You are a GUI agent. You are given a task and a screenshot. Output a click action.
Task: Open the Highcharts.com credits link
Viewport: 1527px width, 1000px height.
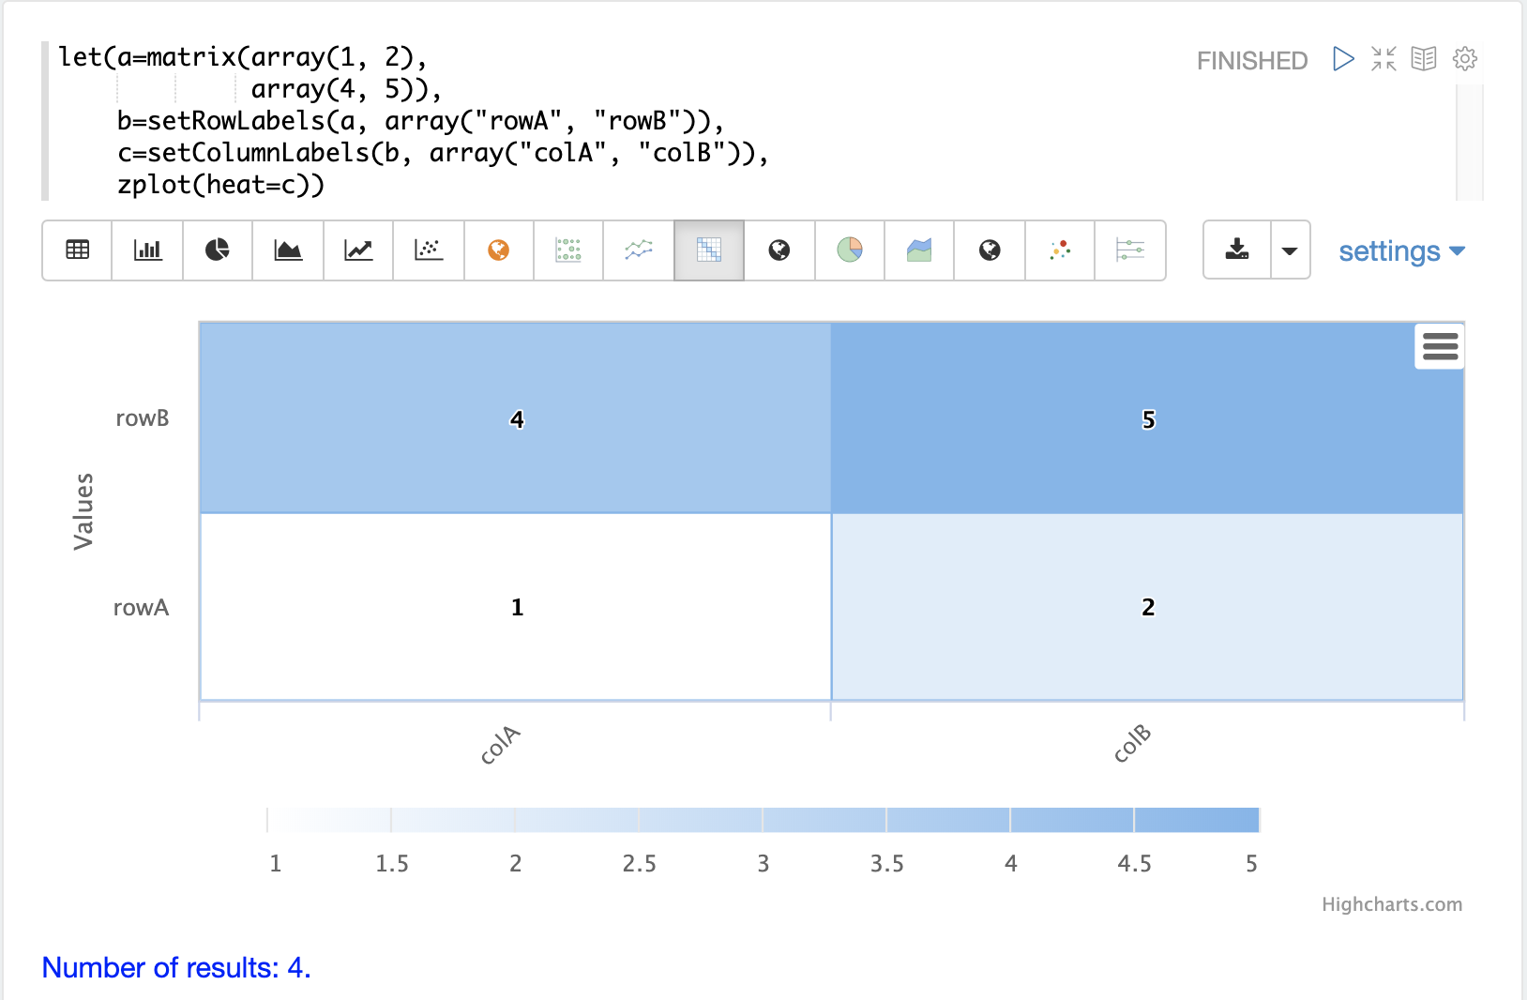pyautogui.click(x=1392, y=904)
